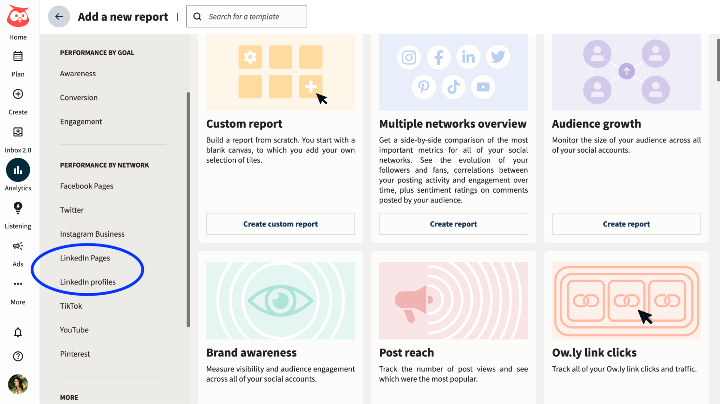Open the Ads megaphone section
The height and width of the screenshot is (404, 720).
[x=17, y=246]
